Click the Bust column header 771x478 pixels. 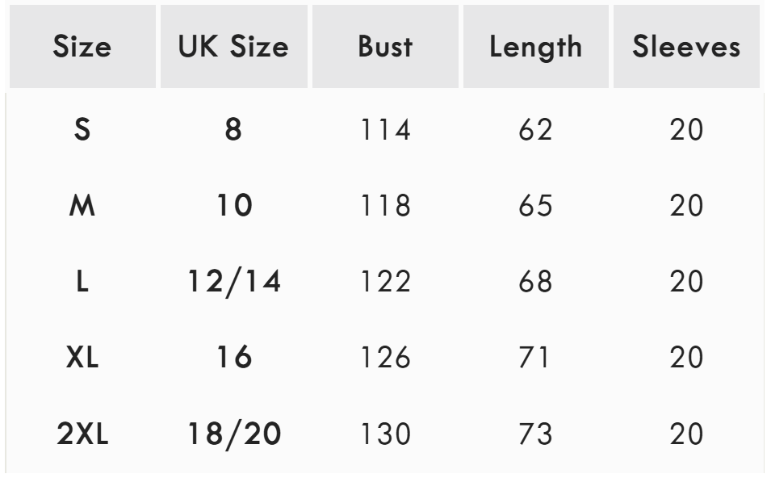point(385,48)
